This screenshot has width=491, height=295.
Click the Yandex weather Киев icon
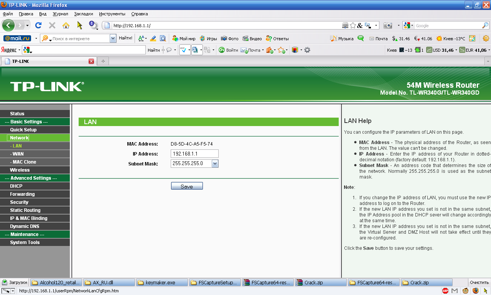(x=402, y=50)
